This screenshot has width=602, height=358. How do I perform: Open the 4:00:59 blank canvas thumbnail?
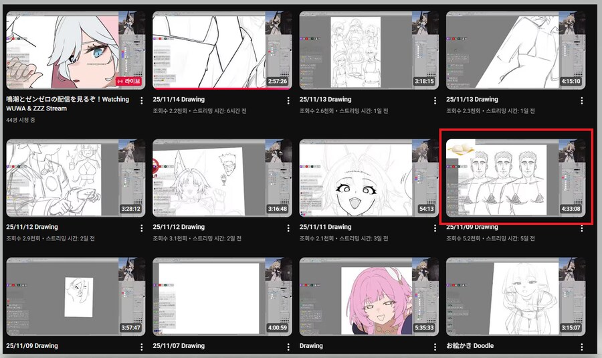pyautogui.click(x=222, y=296)
